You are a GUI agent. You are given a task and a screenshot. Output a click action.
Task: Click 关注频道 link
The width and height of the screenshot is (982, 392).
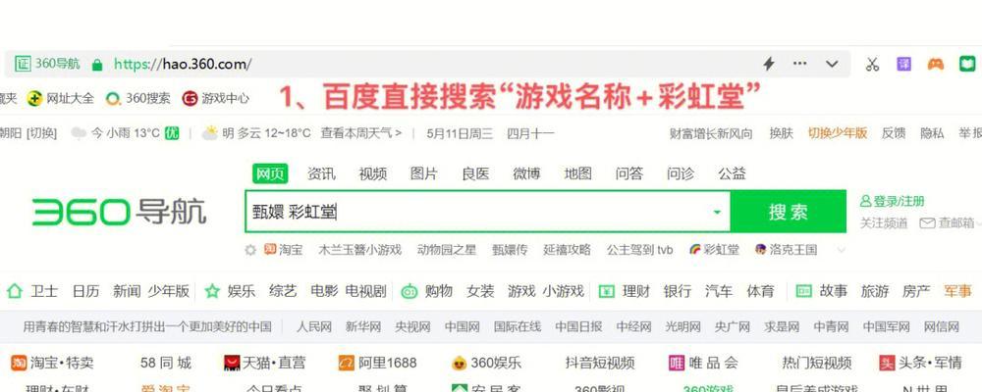(x=884, y=223)
